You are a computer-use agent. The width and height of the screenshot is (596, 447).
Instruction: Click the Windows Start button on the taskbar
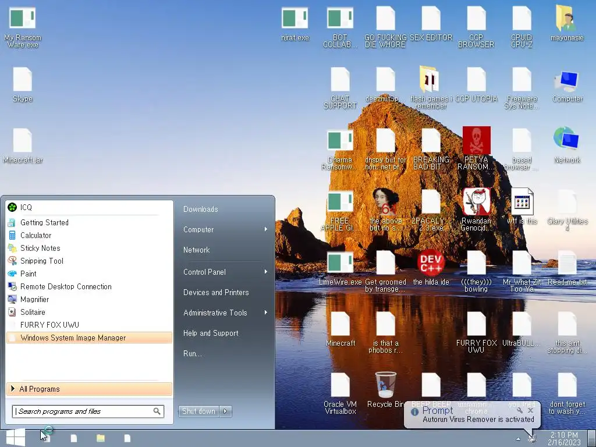pyautogui.click(x=16, y=438)
